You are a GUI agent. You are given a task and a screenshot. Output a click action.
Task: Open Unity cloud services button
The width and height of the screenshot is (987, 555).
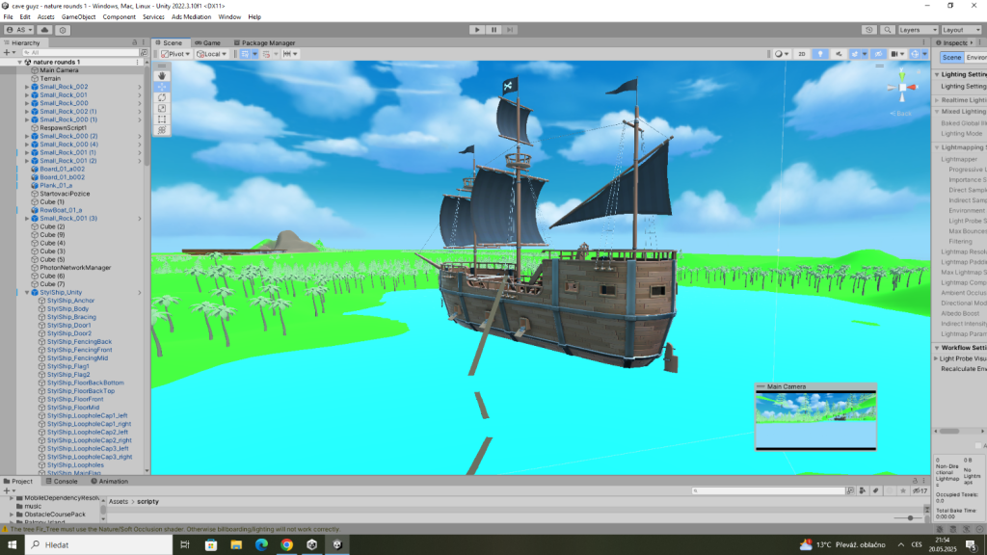coord(44,30)
